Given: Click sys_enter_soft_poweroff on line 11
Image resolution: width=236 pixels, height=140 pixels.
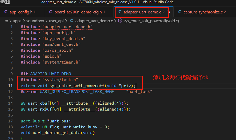Looking at the screenshot, I should [x=77, y=86].
